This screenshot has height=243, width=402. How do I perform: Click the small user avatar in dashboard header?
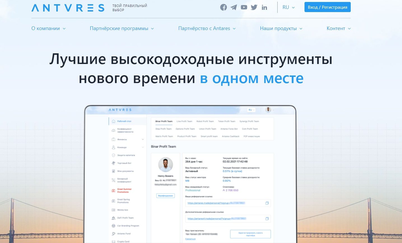click(x=268, y=110)
